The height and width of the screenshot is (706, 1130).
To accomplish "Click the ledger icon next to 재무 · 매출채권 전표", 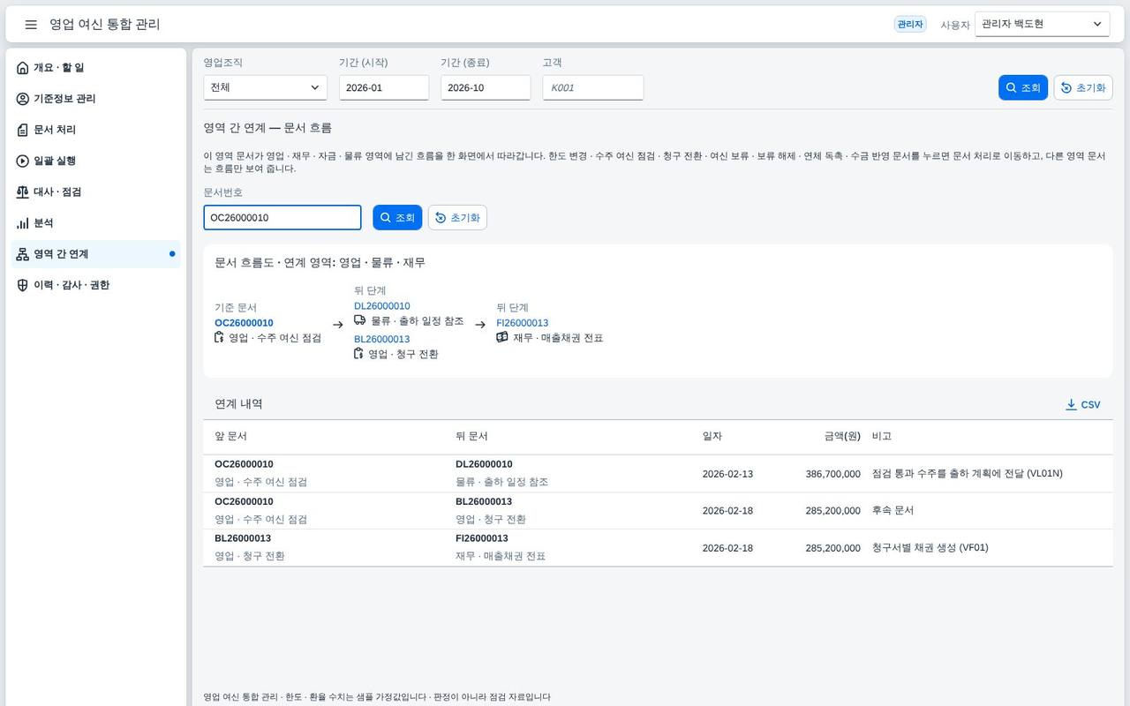I will (x=502, y=337).
